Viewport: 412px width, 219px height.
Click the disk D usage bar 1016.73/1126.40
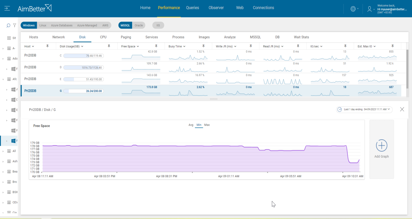[x=83, y=68]
